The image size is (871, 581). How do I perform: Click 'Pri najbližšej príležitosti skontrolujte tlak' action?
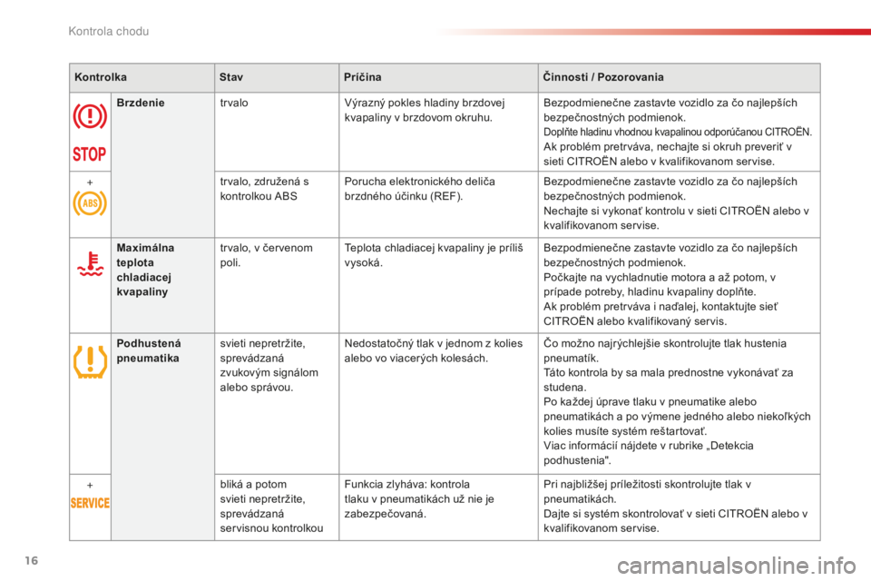click(x=647, y=491)
